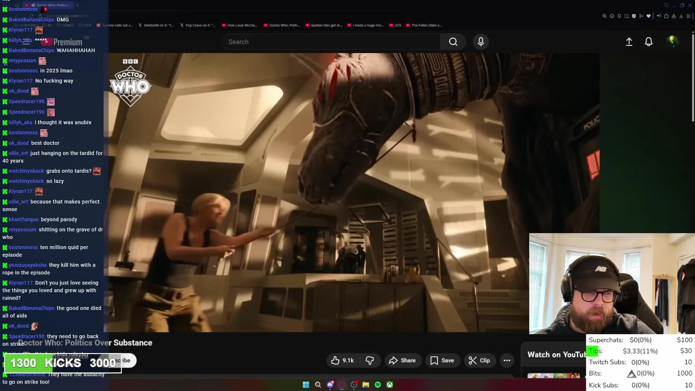This screenshot has height=391, width=695.
Task: Open 'How Louis McCla...' bookmark
Action: [239, 25]
